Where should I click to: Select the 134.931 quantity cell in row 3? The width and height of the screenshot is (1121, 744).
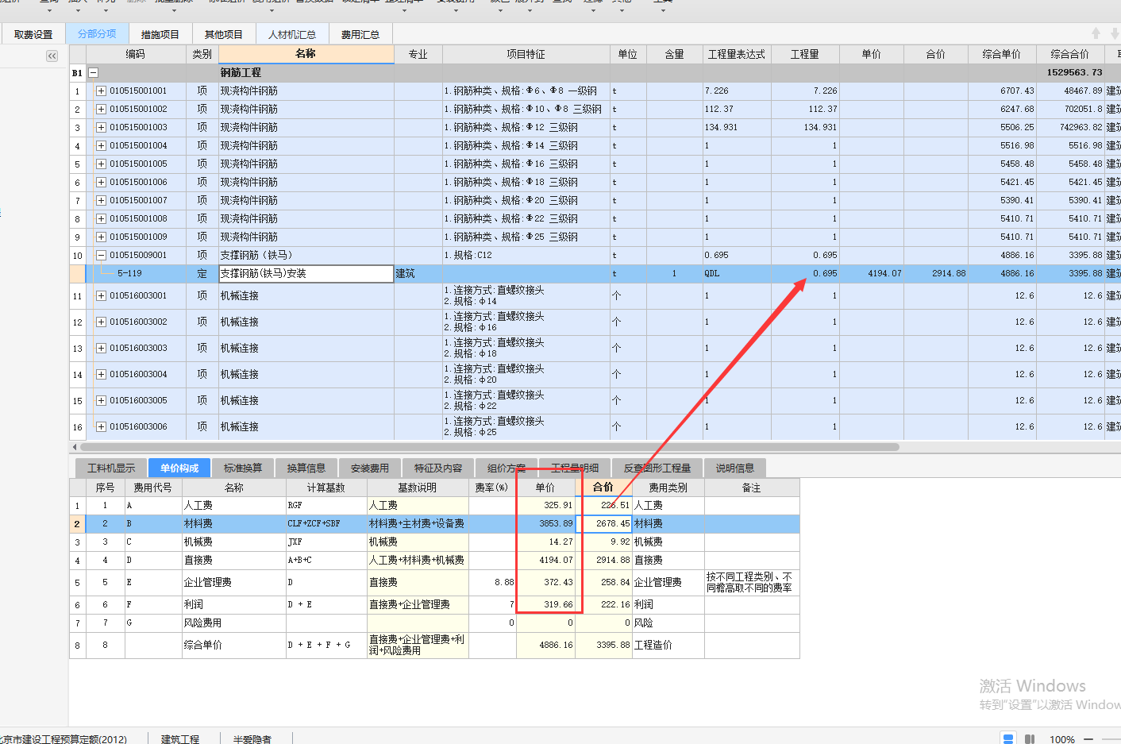click(805, 127)
